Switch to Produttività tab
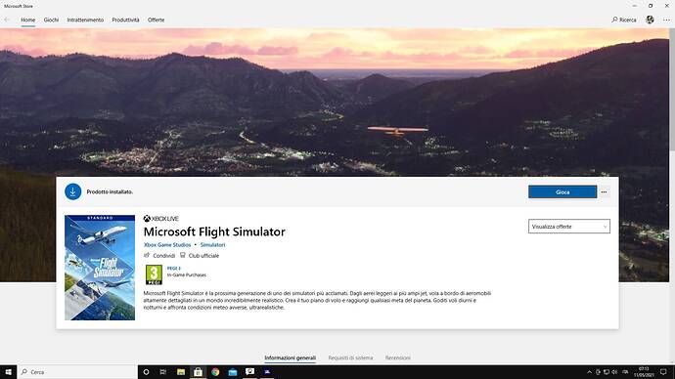 pyautogui.click(x=125, y=20)
